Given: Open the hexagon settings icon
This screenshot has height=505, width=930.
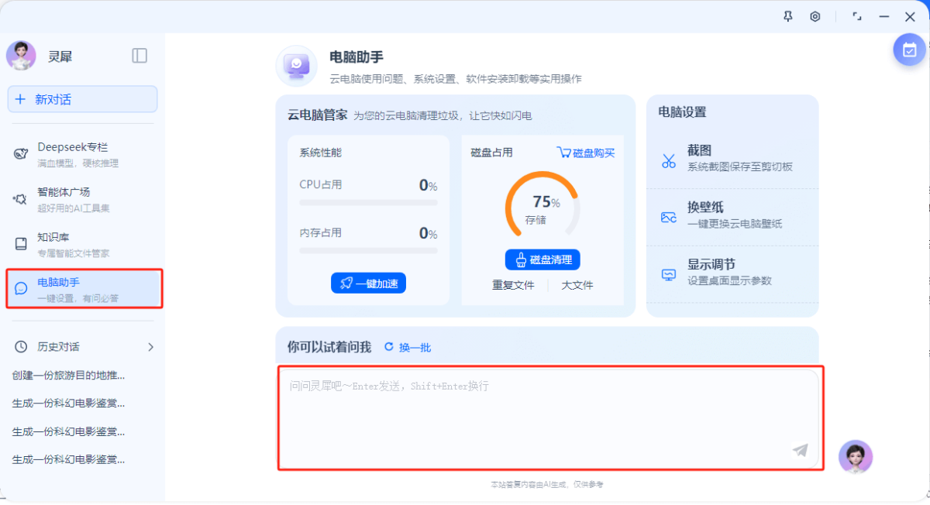Looking at the screenshot, I should 815,16.
